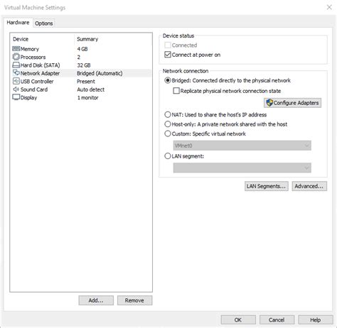337x328 pixels.
Task: Click the shield icon on Configure Adapters
Action: point(269,103)
